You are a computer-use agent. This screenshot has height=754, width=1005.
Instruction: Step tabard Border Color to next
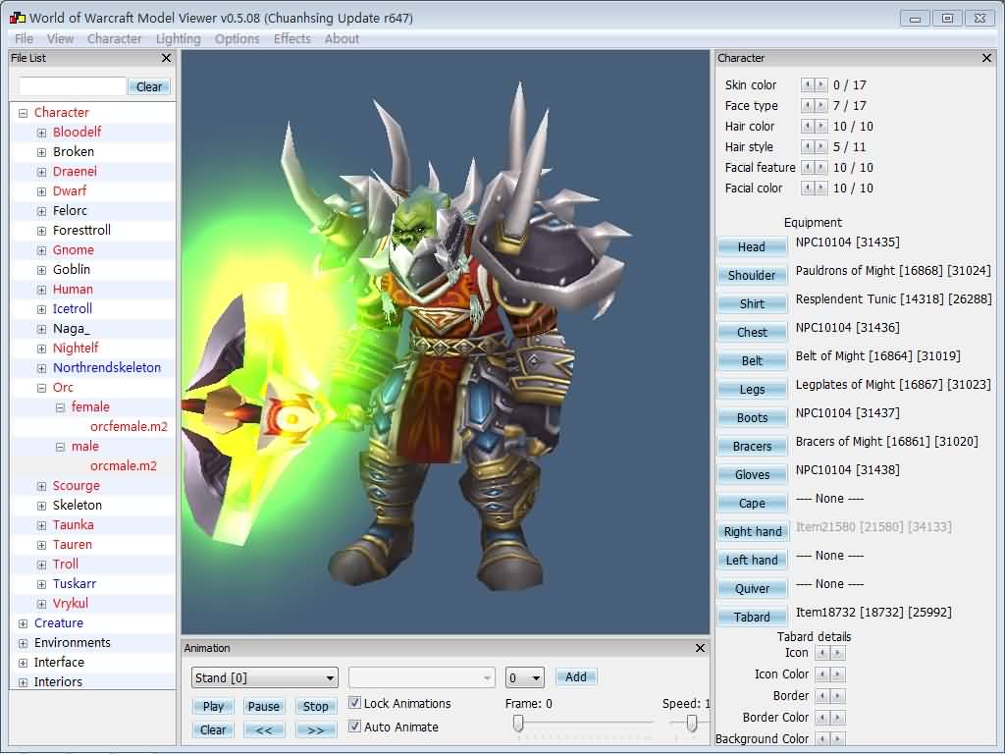click(x=838, y=718)
